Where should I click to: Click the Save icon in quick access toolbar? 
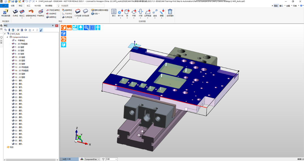(x=13, y=1)
